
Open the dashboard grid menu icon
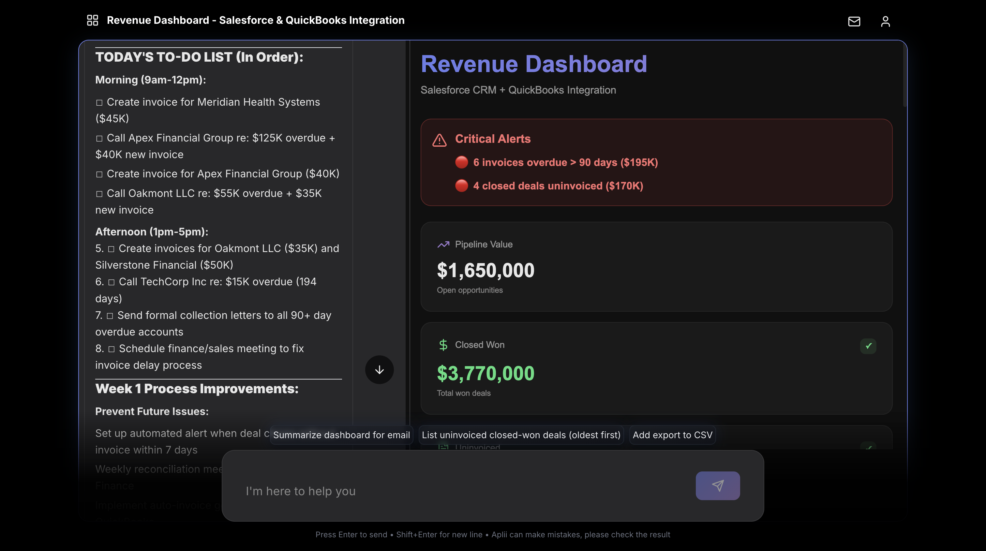click(93, 20)
